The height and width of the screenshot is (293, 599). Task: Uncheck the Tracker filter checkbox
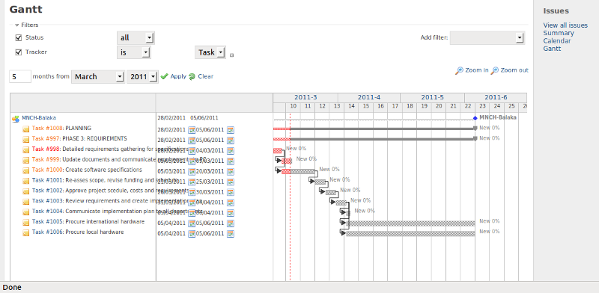[x=18, y=52]
